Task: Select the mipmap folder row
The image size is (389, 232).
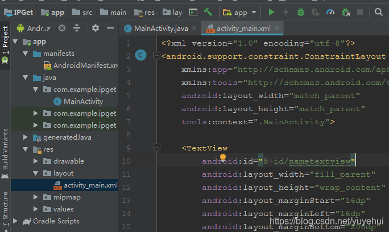Action: pos(64,197)
